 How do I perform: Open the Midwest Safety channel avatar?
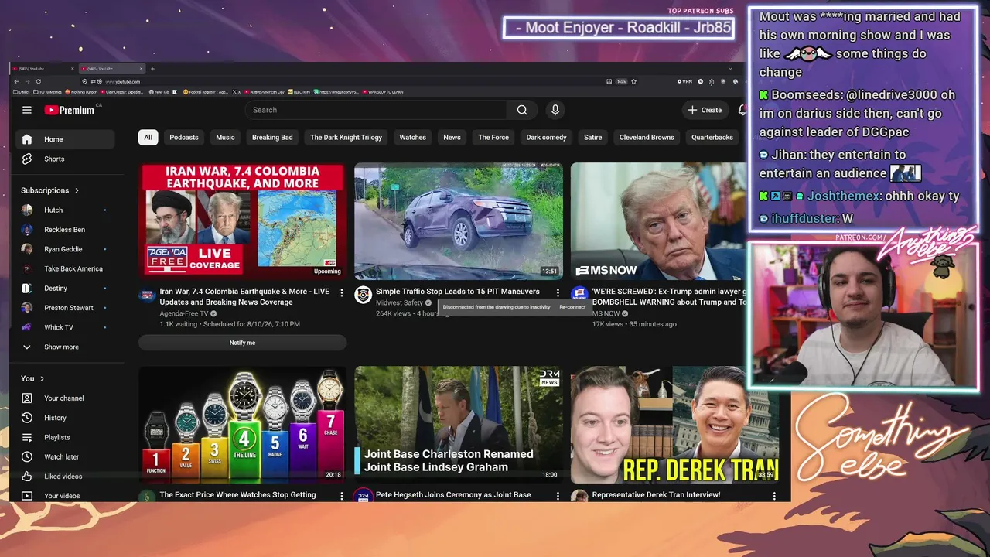pos(363,295)
